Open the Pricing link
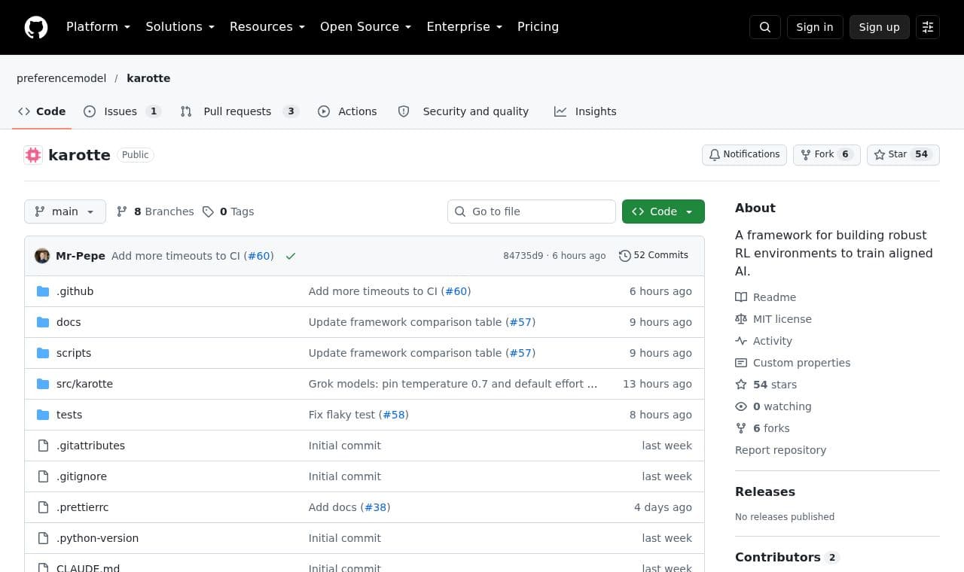Image resolution: width=964 pixels, height=572 pixels. [x=538, y=27]
